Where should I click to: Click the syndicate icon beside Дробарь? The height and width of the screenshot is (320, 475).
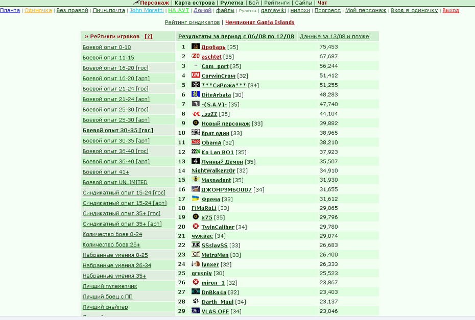[196, 46]
